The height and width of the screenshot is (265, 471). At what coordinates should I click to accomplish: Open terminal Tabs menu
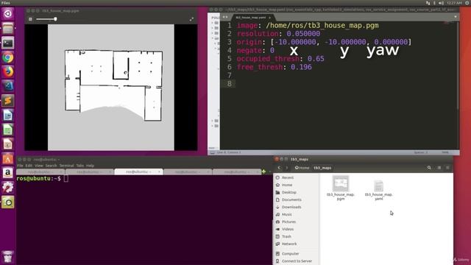[80, 166]
